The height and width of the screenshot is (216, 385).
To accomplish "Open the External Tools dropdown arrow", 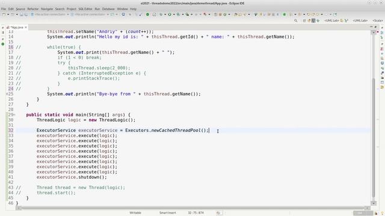I will click(x=191, y=14).
